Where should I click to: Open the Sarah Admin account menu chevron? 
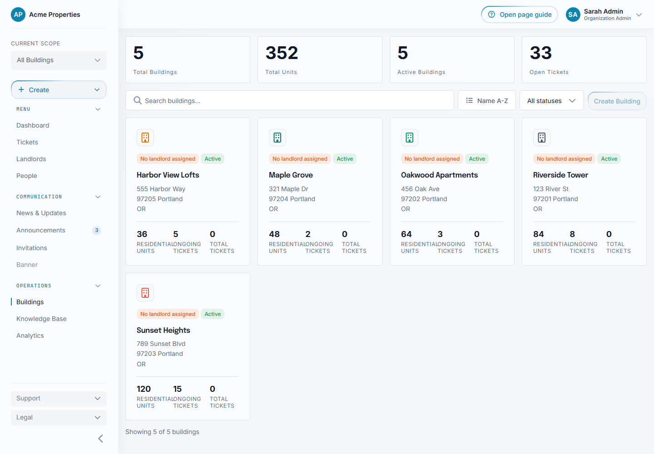point(639,15)
